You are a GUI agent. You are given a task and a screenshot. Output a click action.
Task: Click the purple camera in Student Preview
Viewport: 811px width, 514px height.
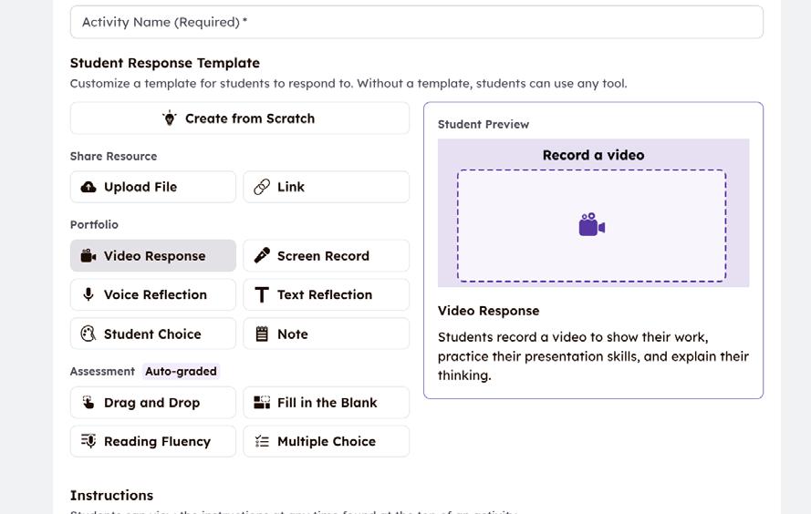[x=592, y=225]
